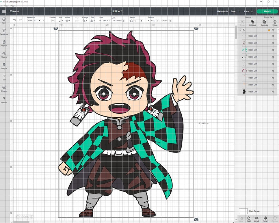Image resolution: width=279 pixels, height=223 pixels.
Task: Open the Maker machine selector dropdown
Action: [248, 11]
